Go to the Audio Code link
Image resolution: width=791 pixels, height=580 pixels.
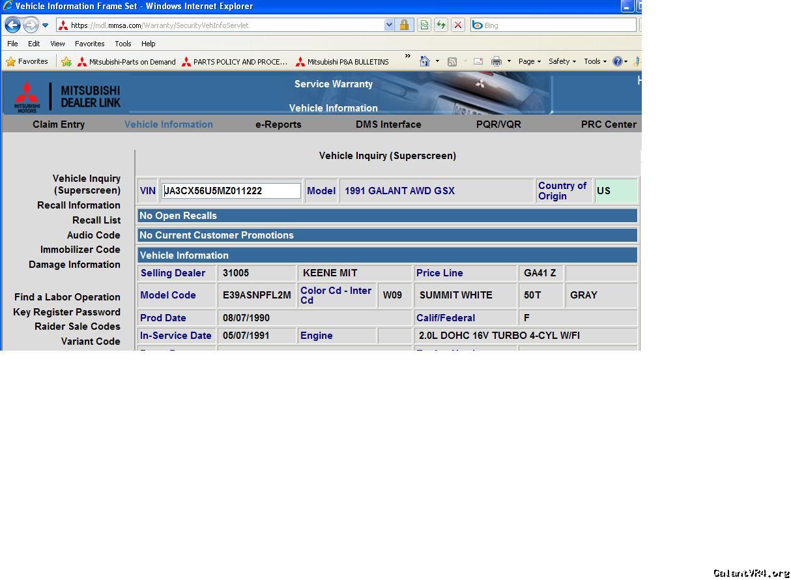[x=93, y=235]
